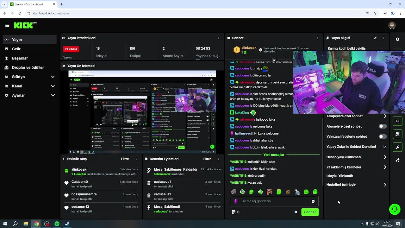Open İzleyici Yönlendir option
This screenshot has height=228, width=405.
tap(340, 176)
